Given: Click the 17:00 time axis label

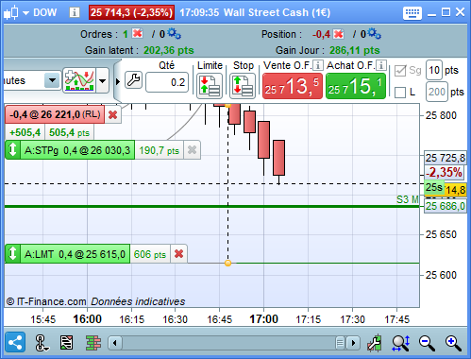Looking at the screenshot, I should [263, 319].
